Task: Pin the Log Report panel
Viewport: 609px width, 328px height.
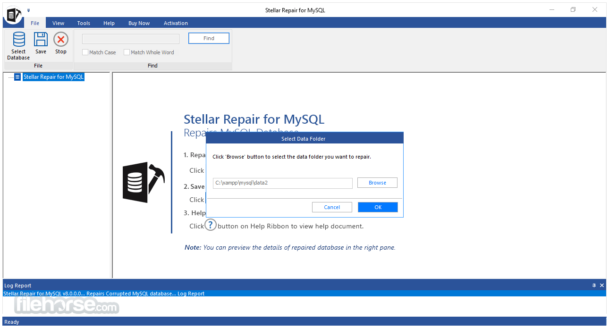Action: [x=594, y=286]
